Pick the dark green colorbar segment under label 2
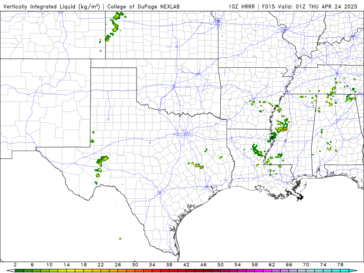This screenshot has width=364, height=273. (x=19, y=271)
